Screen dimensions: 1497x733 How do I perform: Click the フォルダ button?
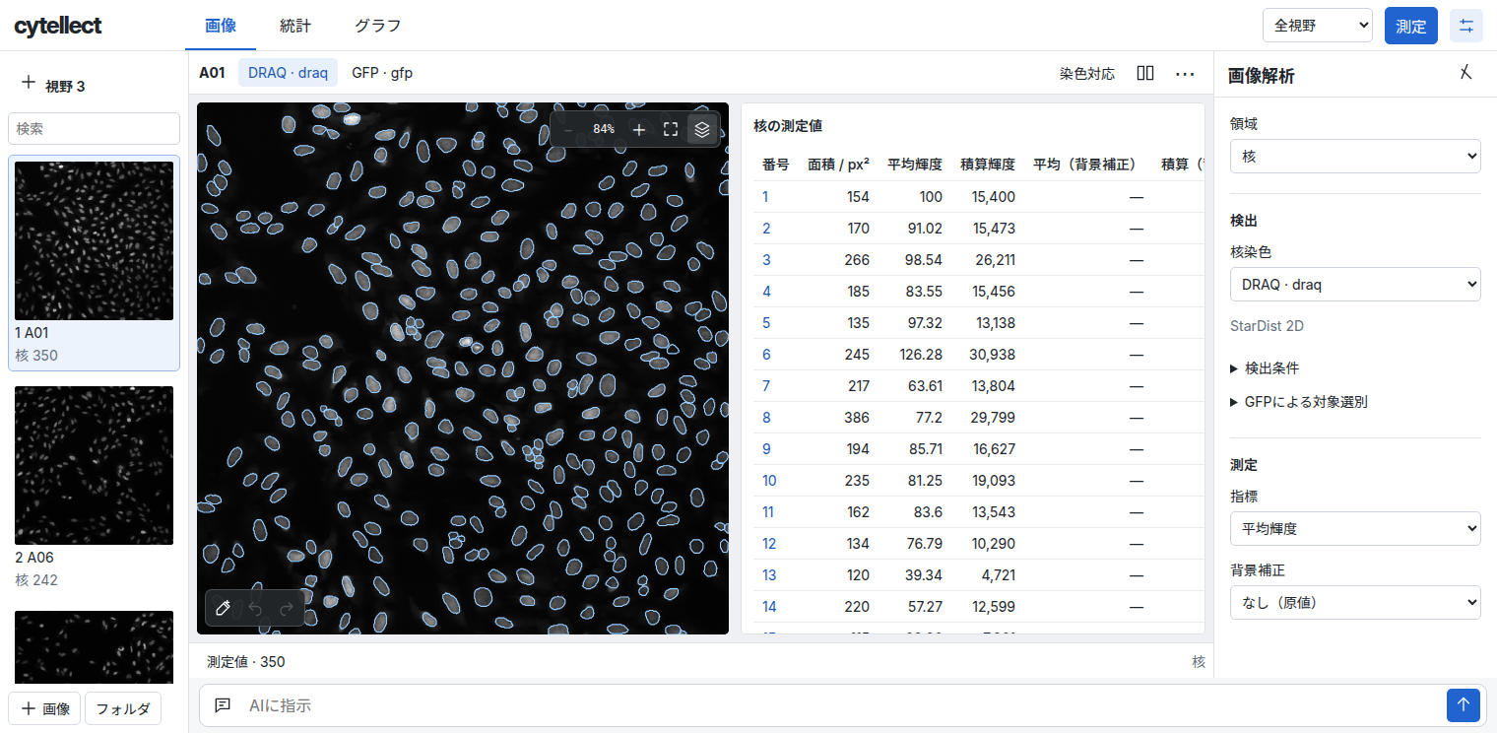[123, 708]
